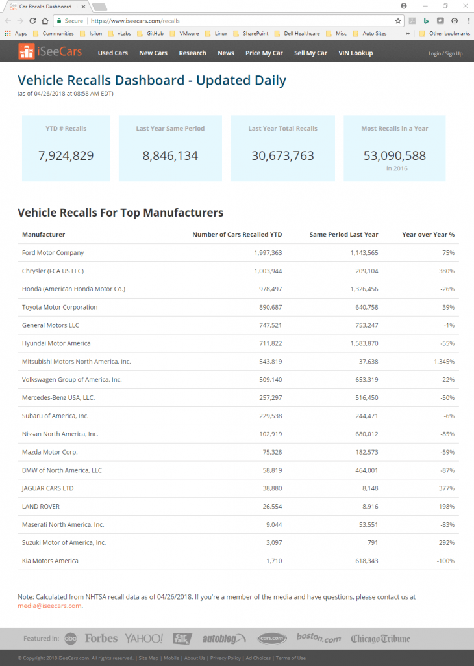Bookmark this page with the star icon
The width and height of the screenshot is (474, 666).
click(x=398, y=21)
